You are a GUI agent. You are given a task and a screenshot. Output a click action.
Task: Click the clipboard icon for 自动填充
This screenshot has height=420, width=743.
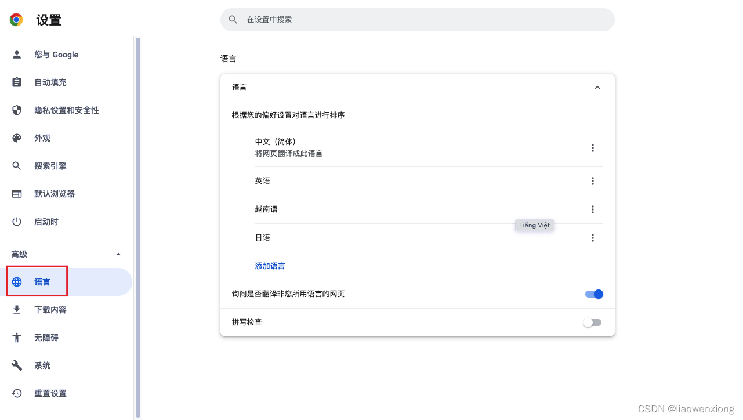(x=17, y=82)
